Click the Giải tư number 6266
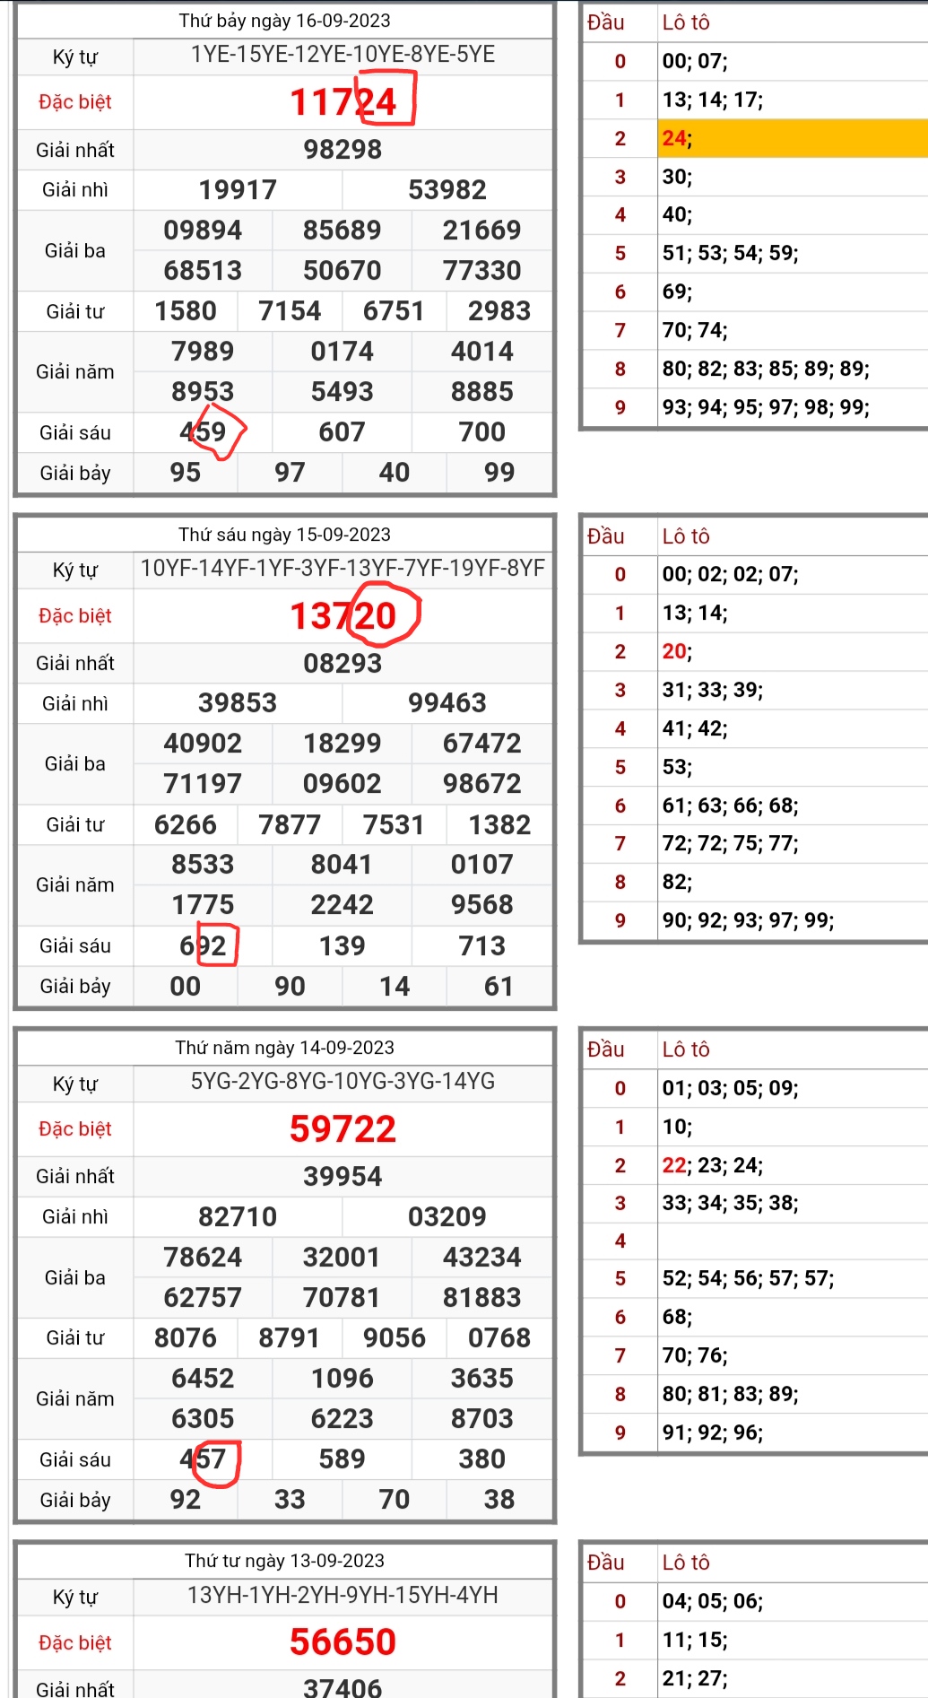The height and width of the screenshot is (1698, 928). (186, 825)
